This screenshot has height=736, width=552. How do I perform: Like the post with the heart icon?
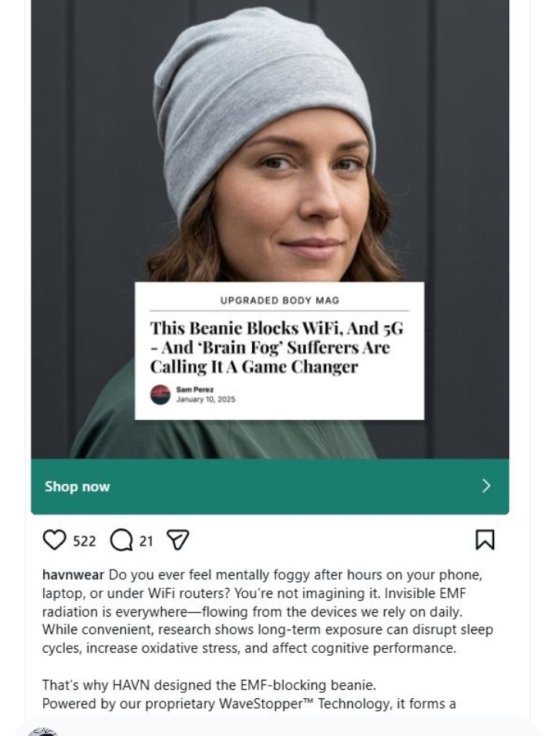(x=55, y=539)
